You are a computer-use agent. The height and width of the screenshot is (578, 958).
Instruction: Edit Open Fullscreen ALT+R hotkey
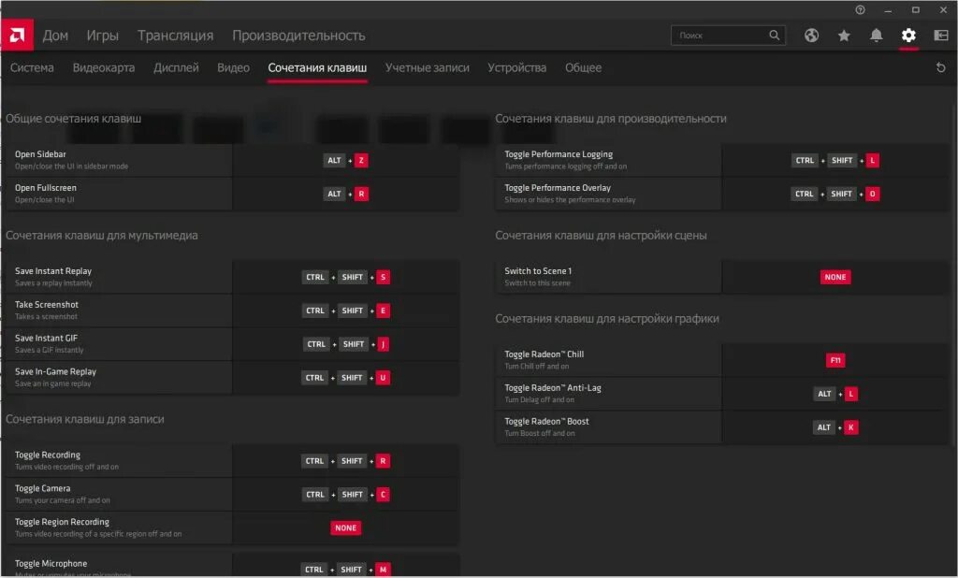click(346, 194)
